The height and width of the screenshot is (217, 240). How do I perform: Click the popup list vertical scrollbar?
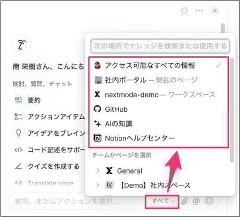pyautogui.click(x=231, y=110)
